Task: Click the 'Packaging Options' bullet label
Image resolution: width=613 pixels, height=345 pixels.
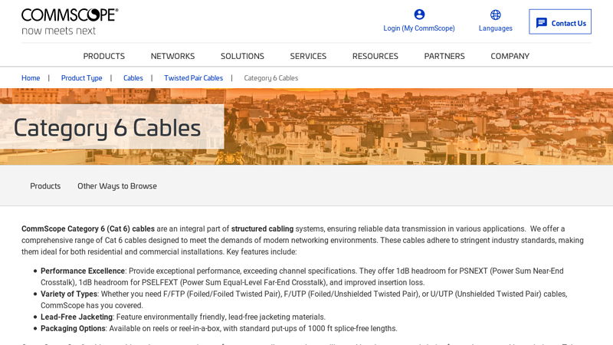Action: [73, 328]
